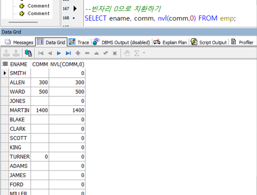Click the database copy icon in grid toolbar
This screenshot has height=195, width=257.
[28, 53]
